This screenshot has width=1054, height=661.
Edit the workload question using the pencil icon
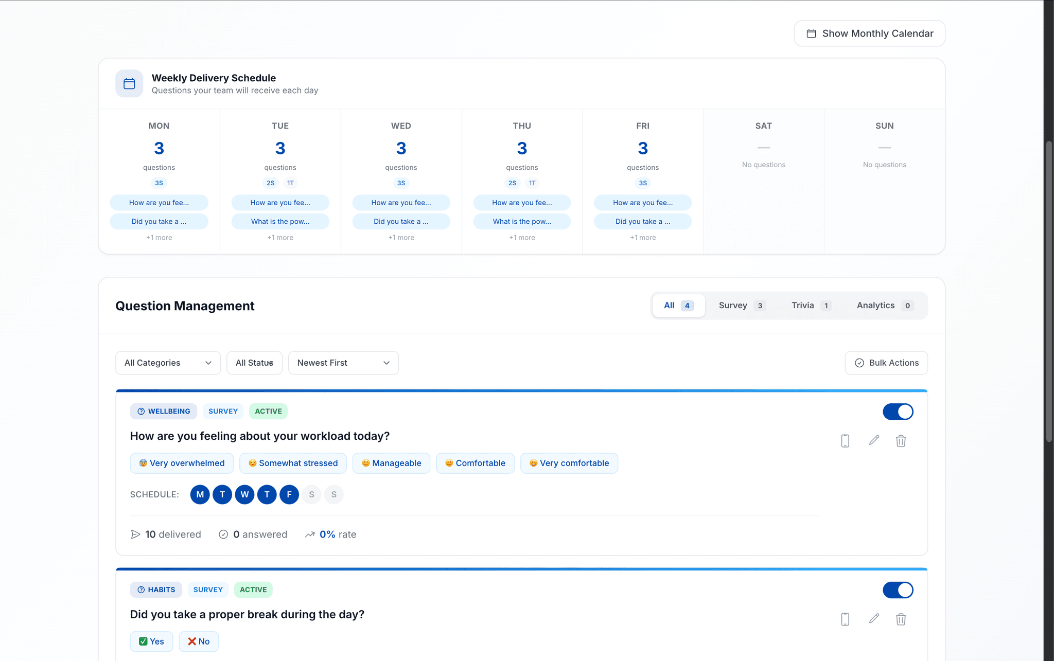(873, 441)
